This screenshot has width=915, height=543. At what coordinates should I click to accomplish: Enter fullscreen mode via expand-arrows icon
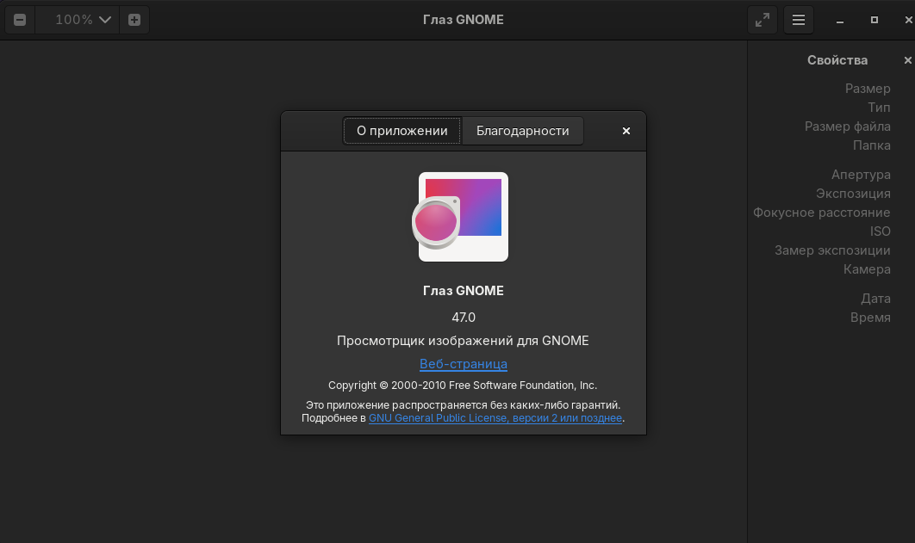click(762, 21)
